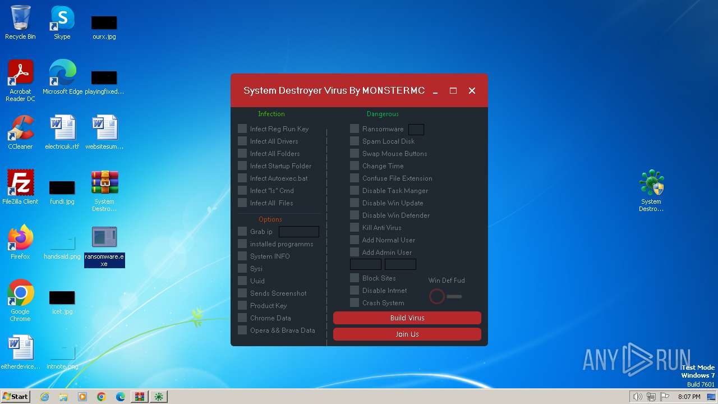Select the eitherdevice document icon
The width and height of the screenshot is (718, 404).
tap(20, 352)
